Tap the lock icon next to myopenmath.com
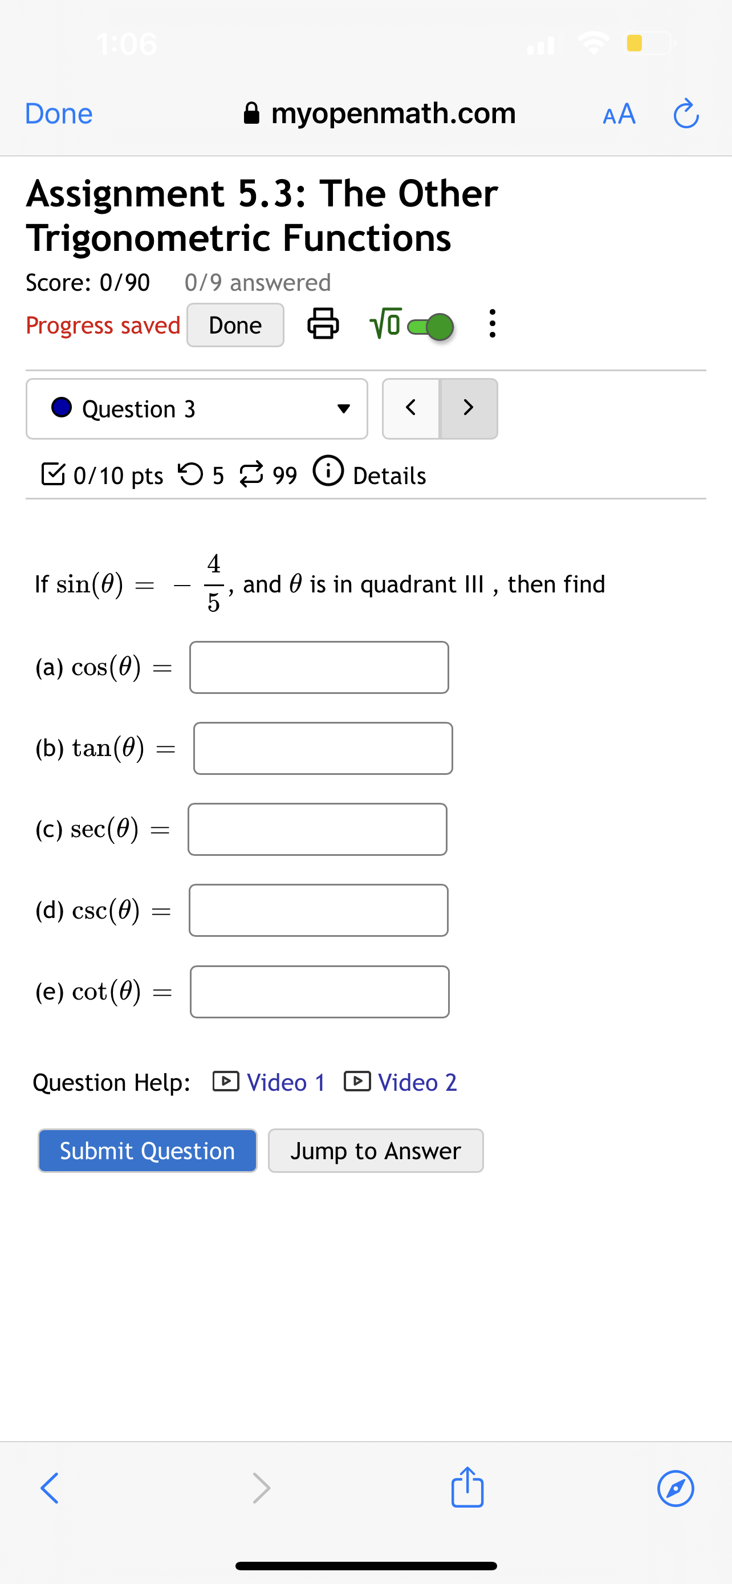This screenshot has width=732, height=1584. point(252,113)
